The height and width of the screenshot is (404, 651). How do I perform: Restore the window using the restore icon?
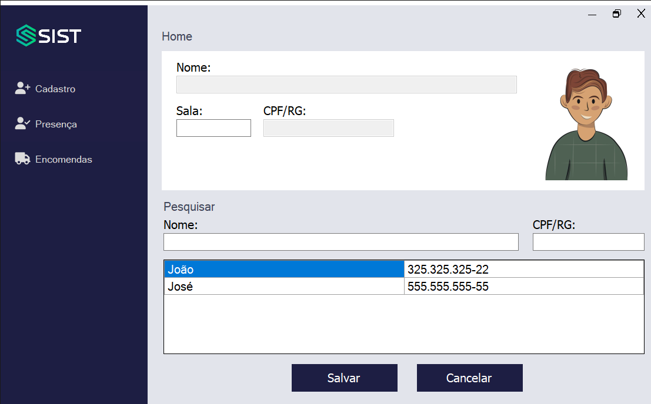coord(616,14)
